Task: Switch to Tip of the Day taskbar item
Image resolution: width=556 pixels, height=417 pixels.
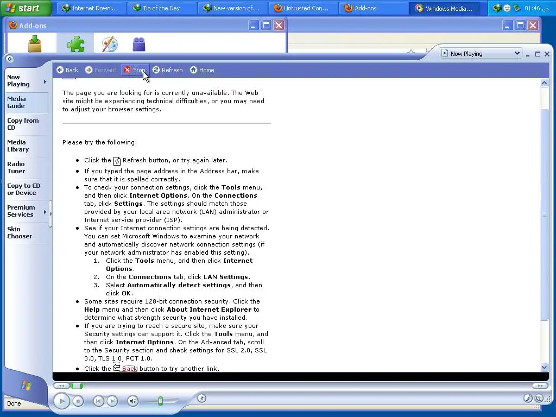Action: click(161, 8)
